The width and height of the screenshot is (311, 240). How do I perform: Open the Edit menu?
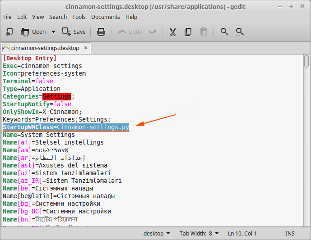point(22,17)
